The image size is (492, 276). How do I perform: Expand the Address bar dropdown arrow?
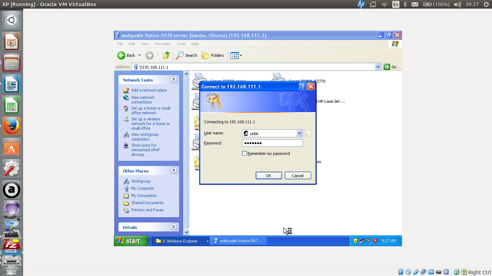[x=378, y=67]
